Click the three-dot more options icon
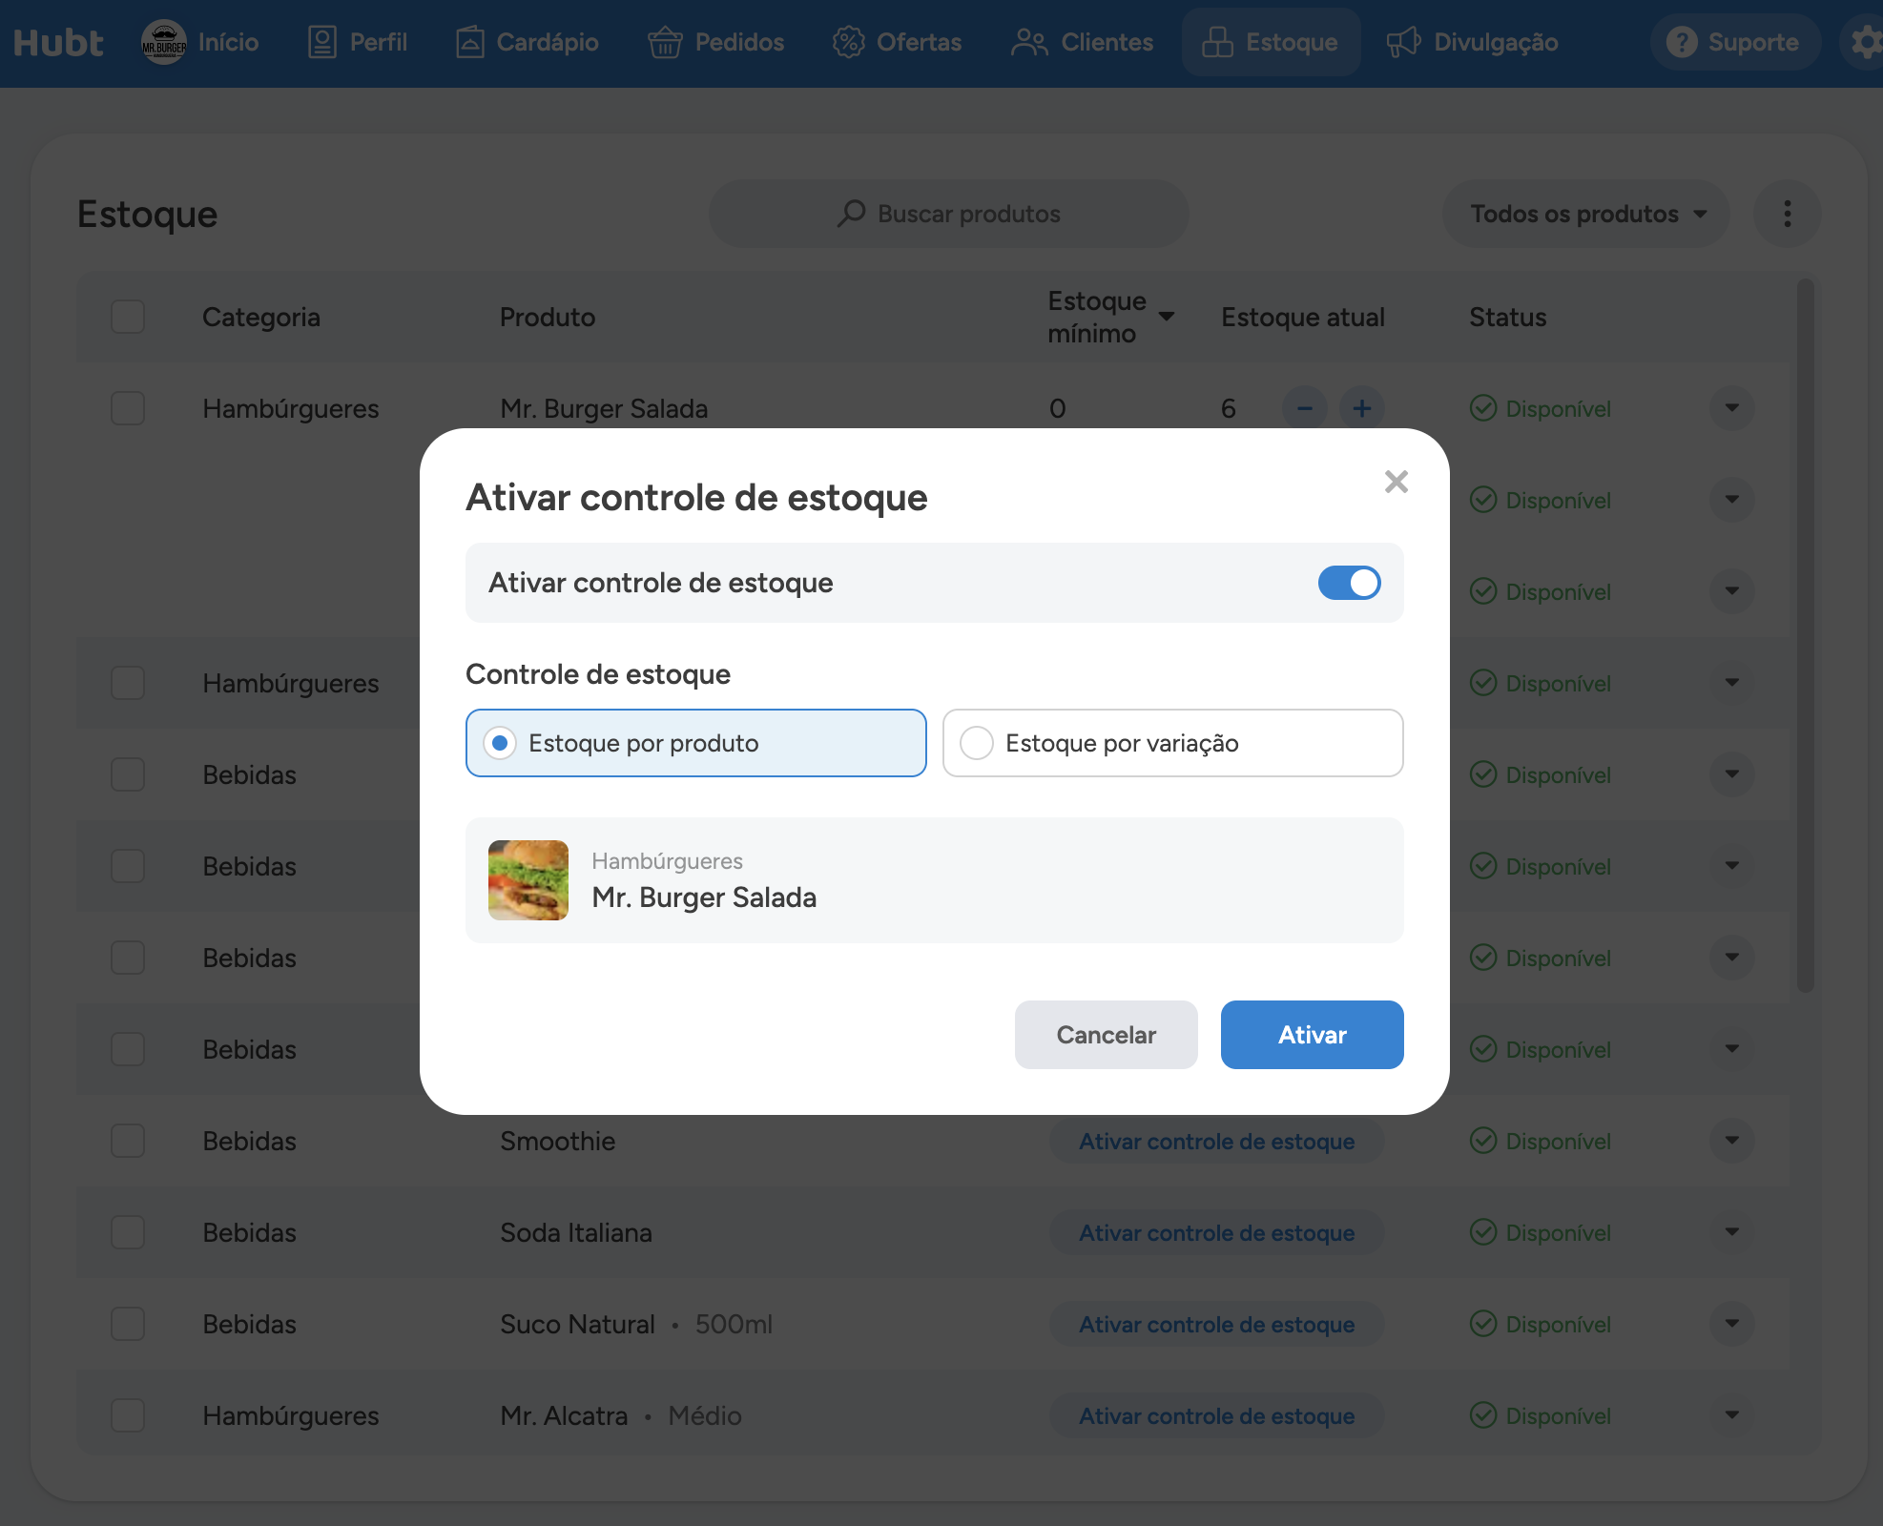This screenshot has width=1883, height=1526. (x=1787, y=214)
